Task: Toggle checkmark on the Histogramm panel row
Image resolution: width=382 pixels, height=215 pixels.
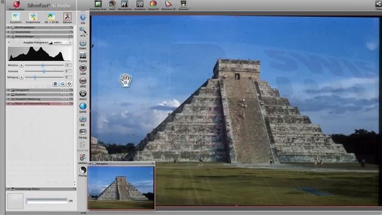Action: 63,90
